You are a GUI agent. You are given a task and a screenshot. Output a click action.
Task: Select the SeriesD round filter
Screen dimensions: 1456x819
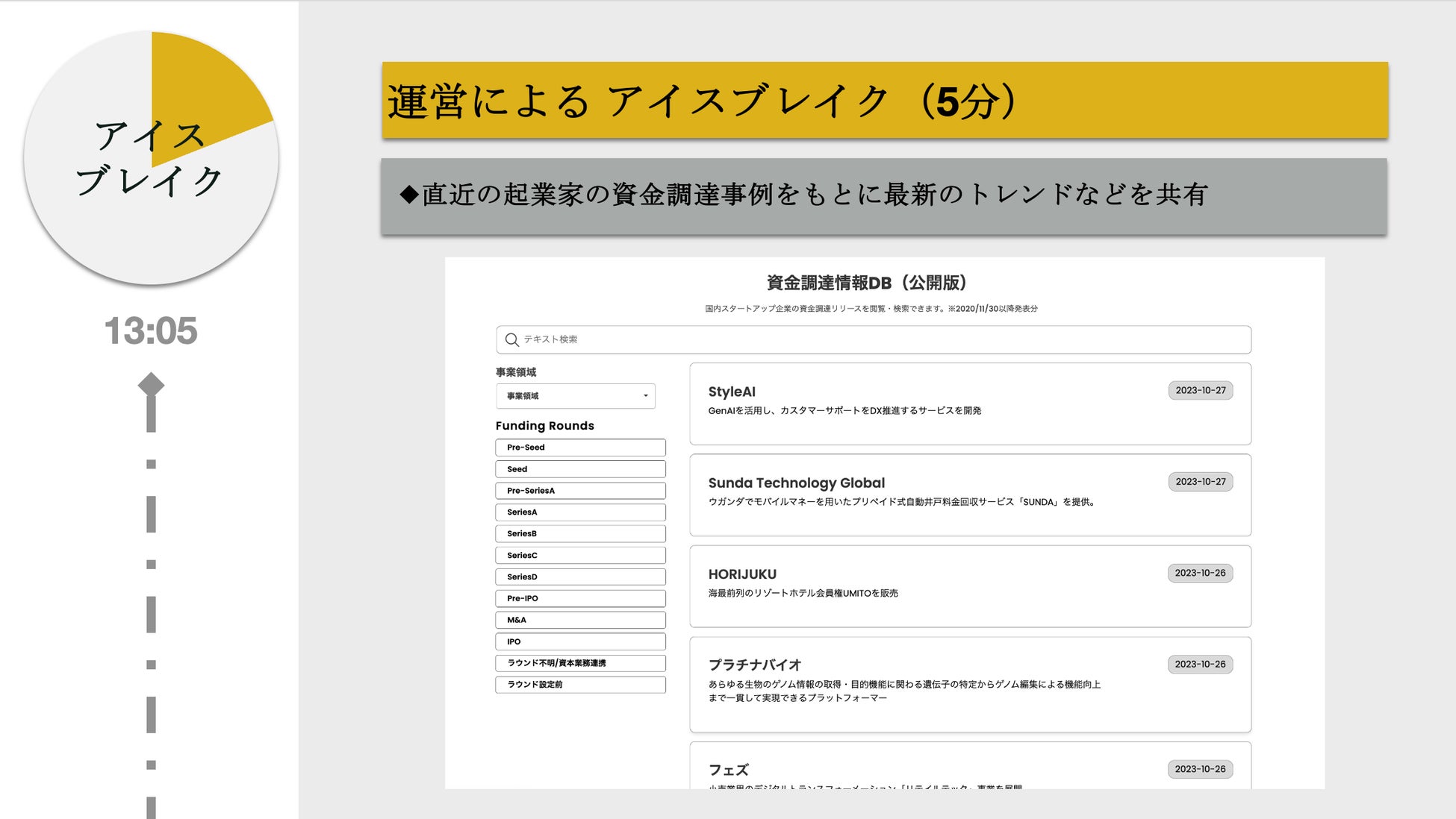point(580,577)
